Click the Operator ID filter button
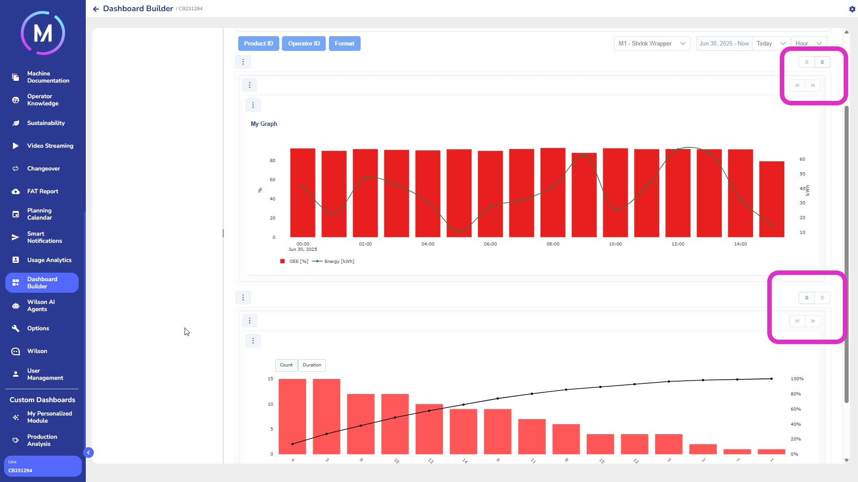 point(304,44)
